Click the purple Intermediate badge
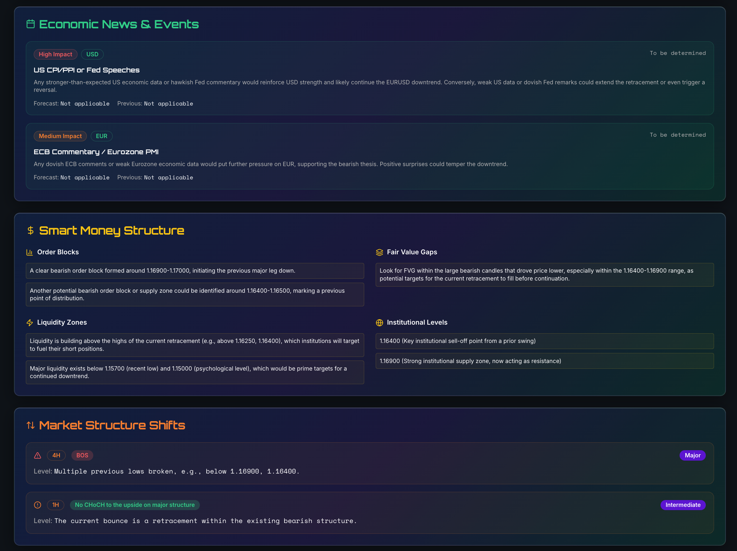 pos(682,505)
